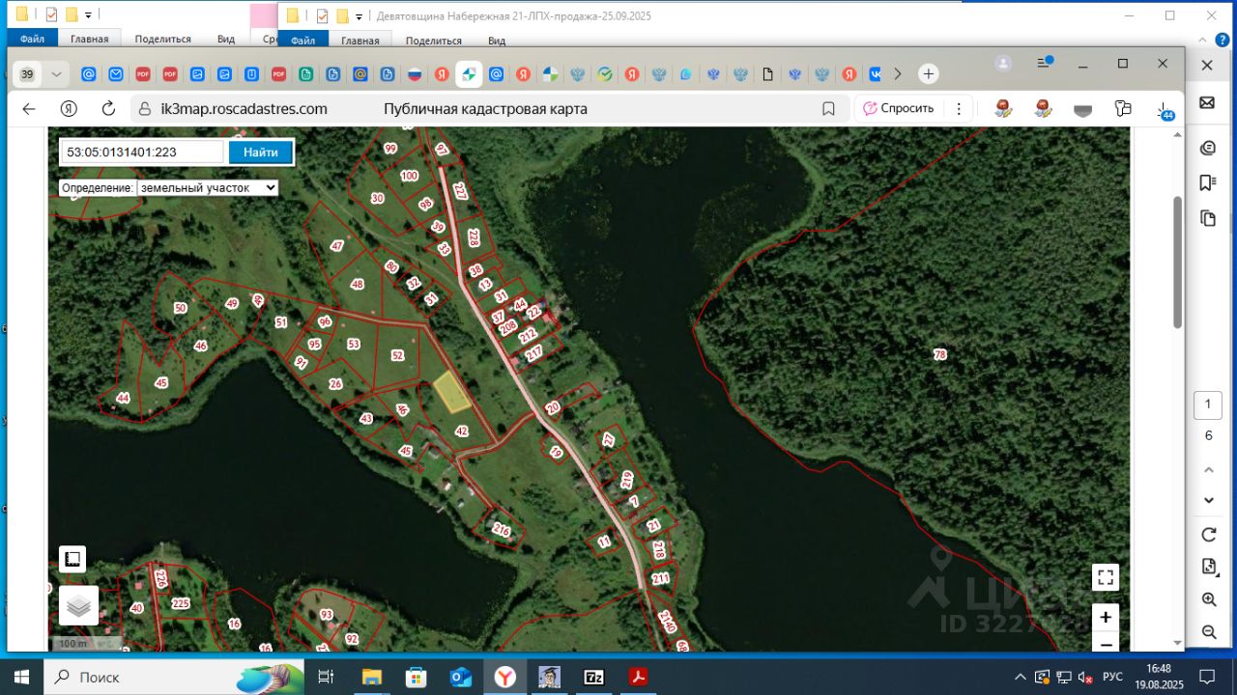Go to next page with down chevron

(x=1208, y=500)
